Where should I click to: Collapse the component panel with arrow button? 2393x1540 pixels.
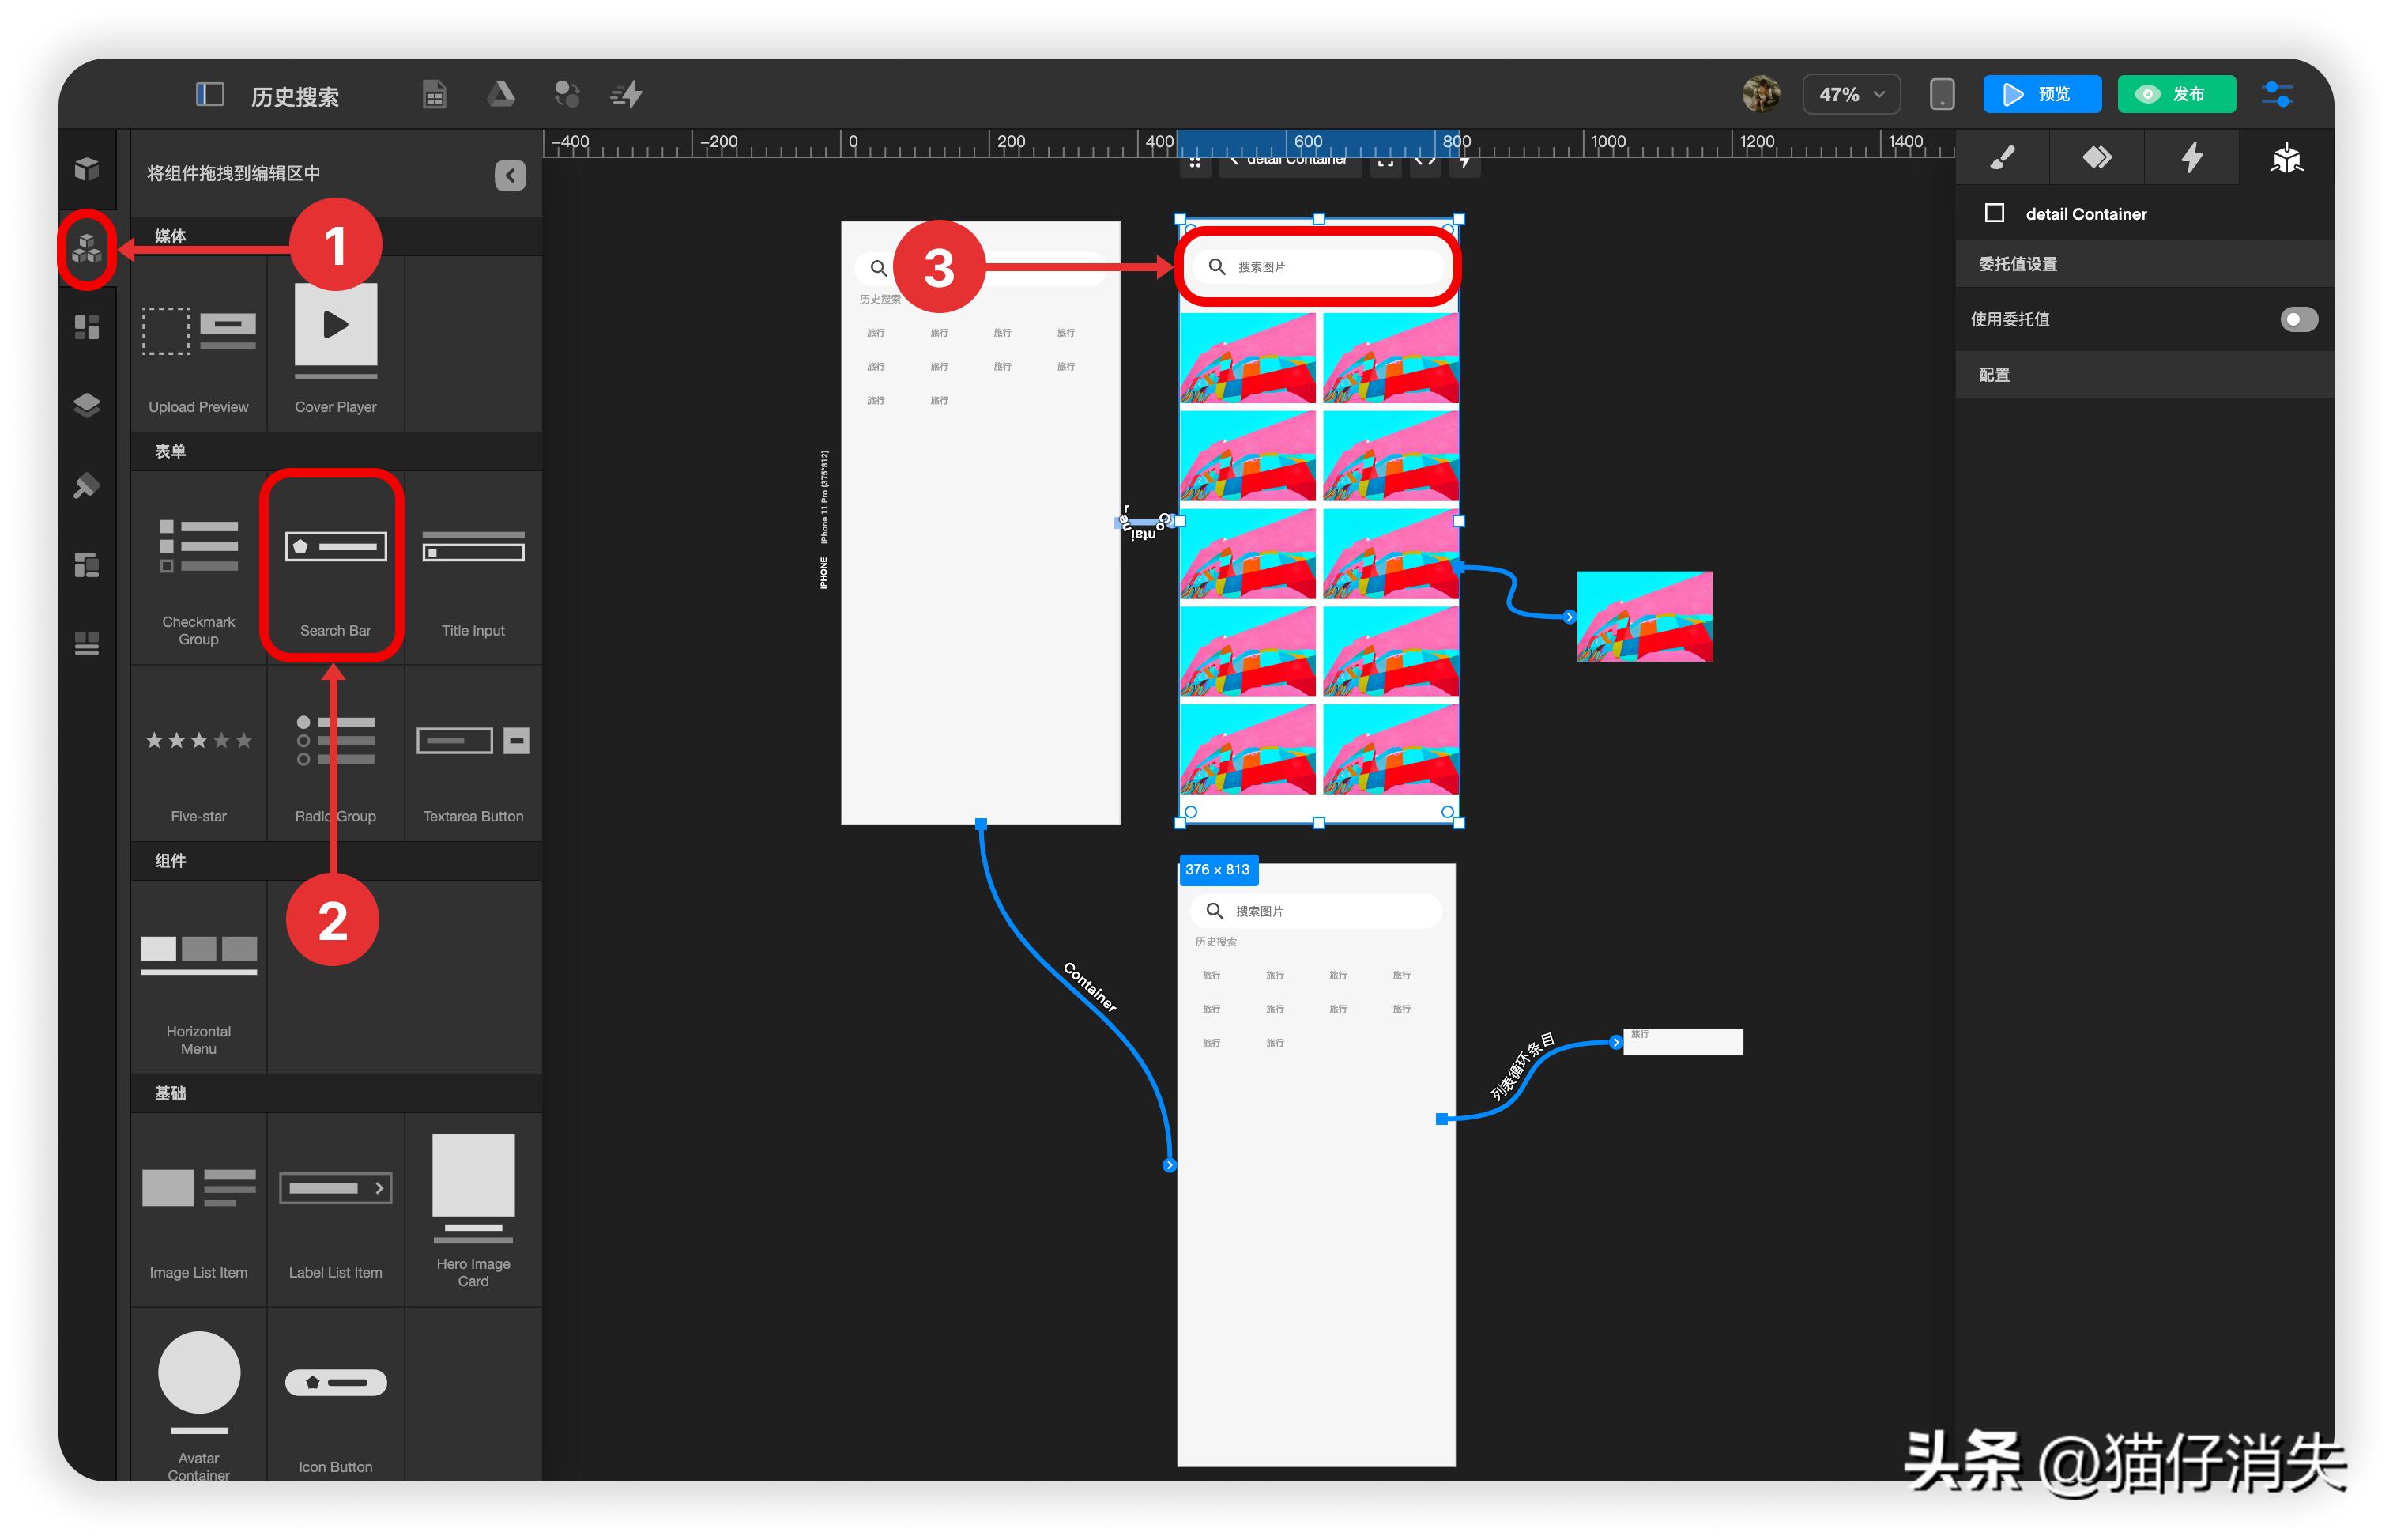pos(510,175)
